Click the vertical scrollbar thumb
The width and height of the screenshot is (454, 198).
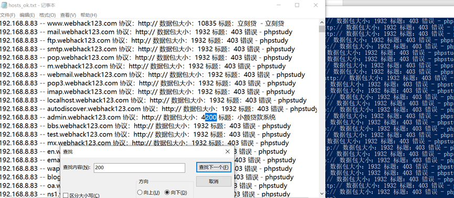321,29
